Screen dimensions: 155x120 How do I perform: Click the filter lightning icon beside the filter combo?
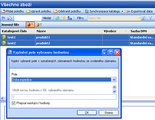[144, 18]
